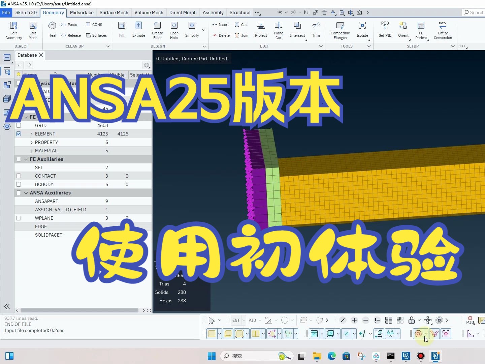Open the Set PID tool
This screenshot has height=364, width=485.
(385, 30)
